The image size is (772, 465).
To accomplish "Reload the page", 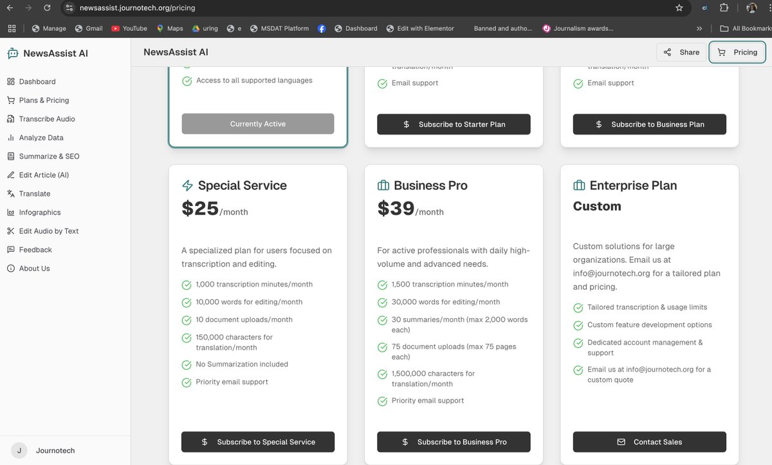I will [x=47, y=8].
